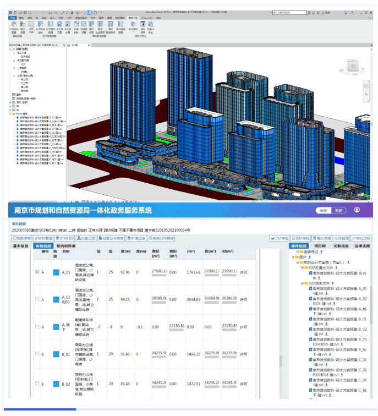Collapse the 缴费凭证 folder
This screenshot has width=378, height=416.
pyautogui.click(x=298, y=252)
